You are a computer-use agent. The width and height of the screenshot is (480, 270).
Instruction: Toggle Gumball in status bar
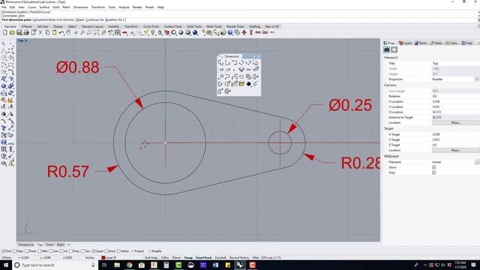220,258
